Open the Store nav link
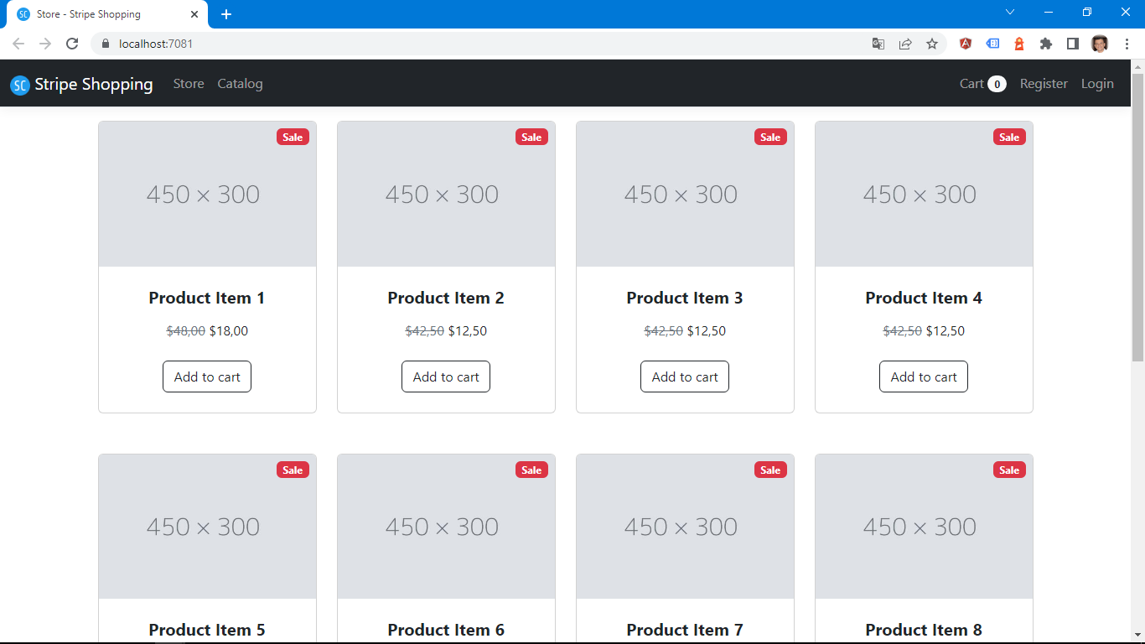This screenshot has height=644, width=1145. [x=189, y=84]
